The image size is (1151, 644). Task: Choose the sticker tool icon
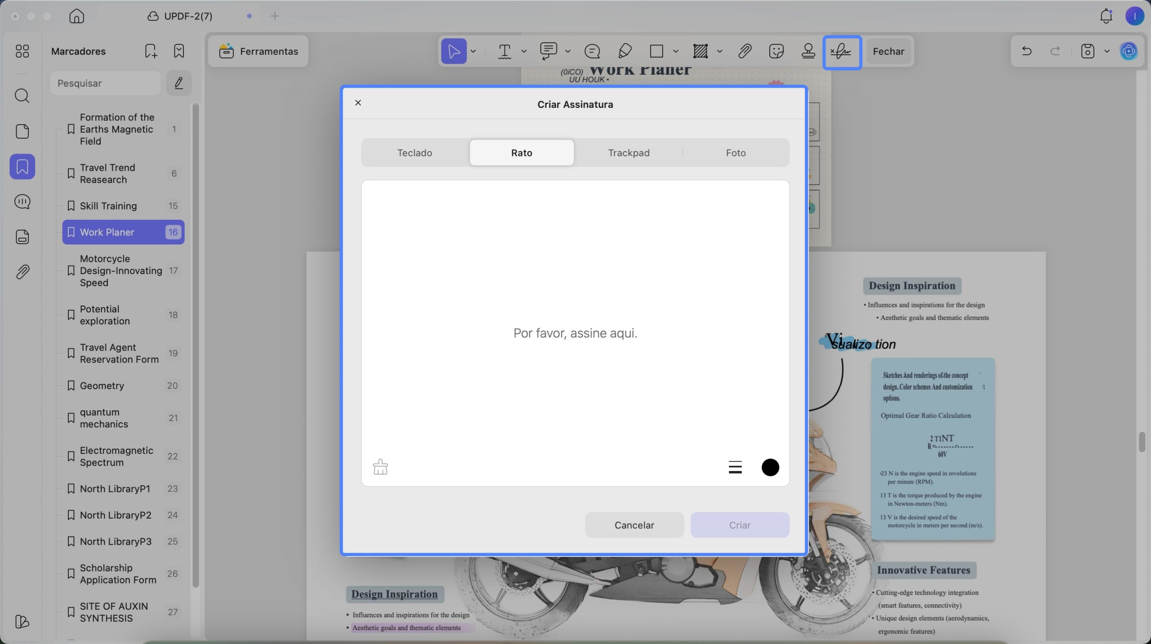point(776,51)
